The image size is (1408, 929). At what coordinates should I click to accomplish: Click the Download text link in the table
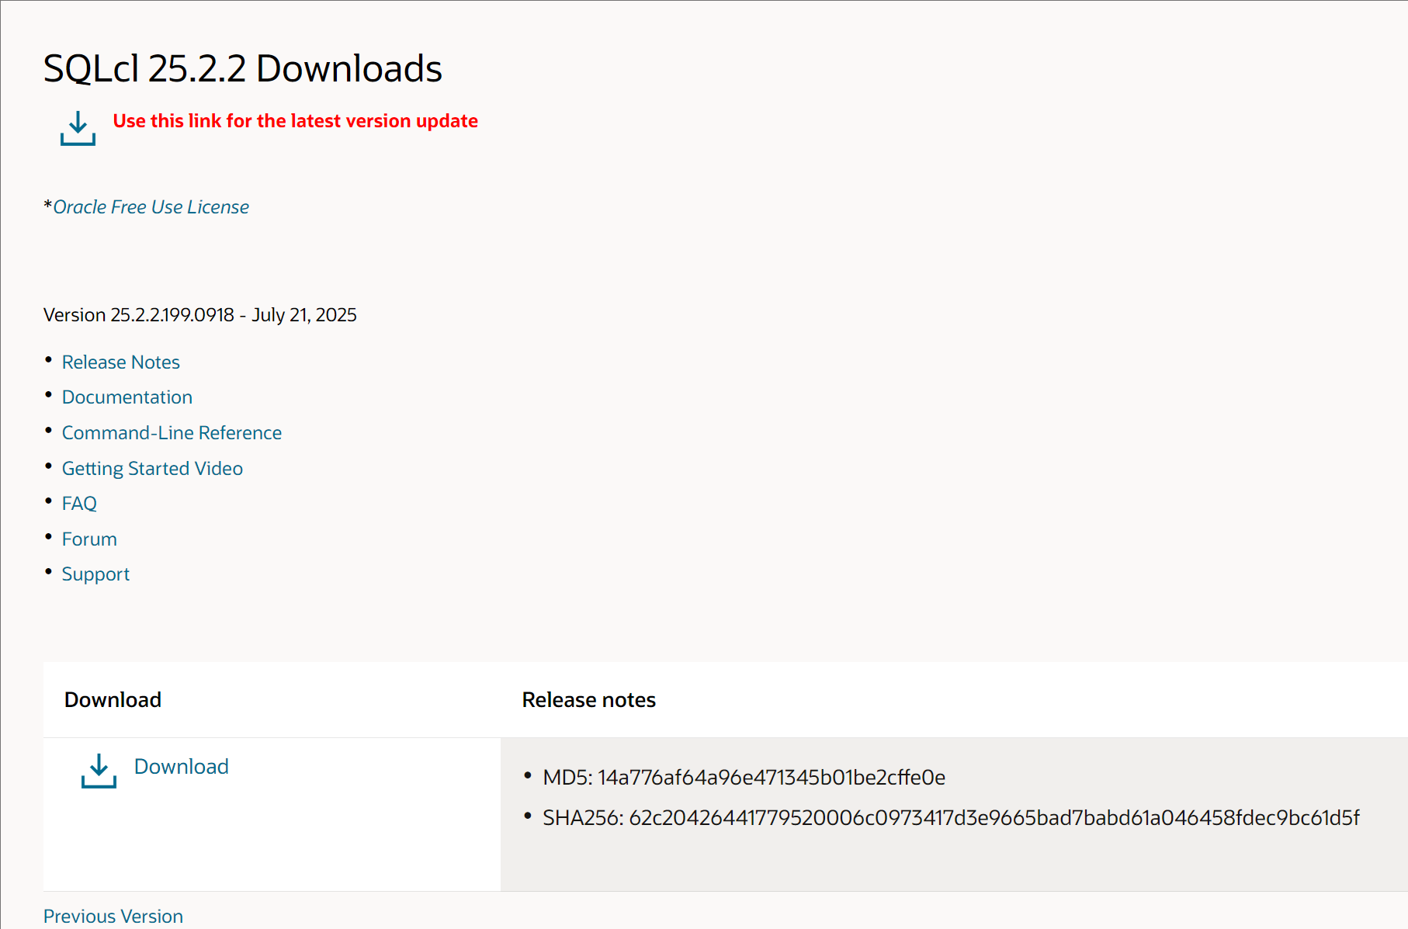pos(182,767)
